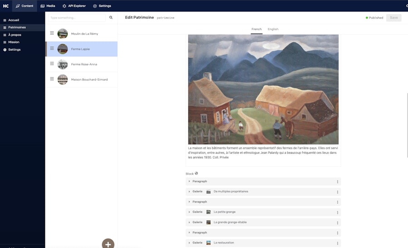Open sidebar Settings with gear icon
This screenshot has width=408, height=248.
(x=22, y=49)
